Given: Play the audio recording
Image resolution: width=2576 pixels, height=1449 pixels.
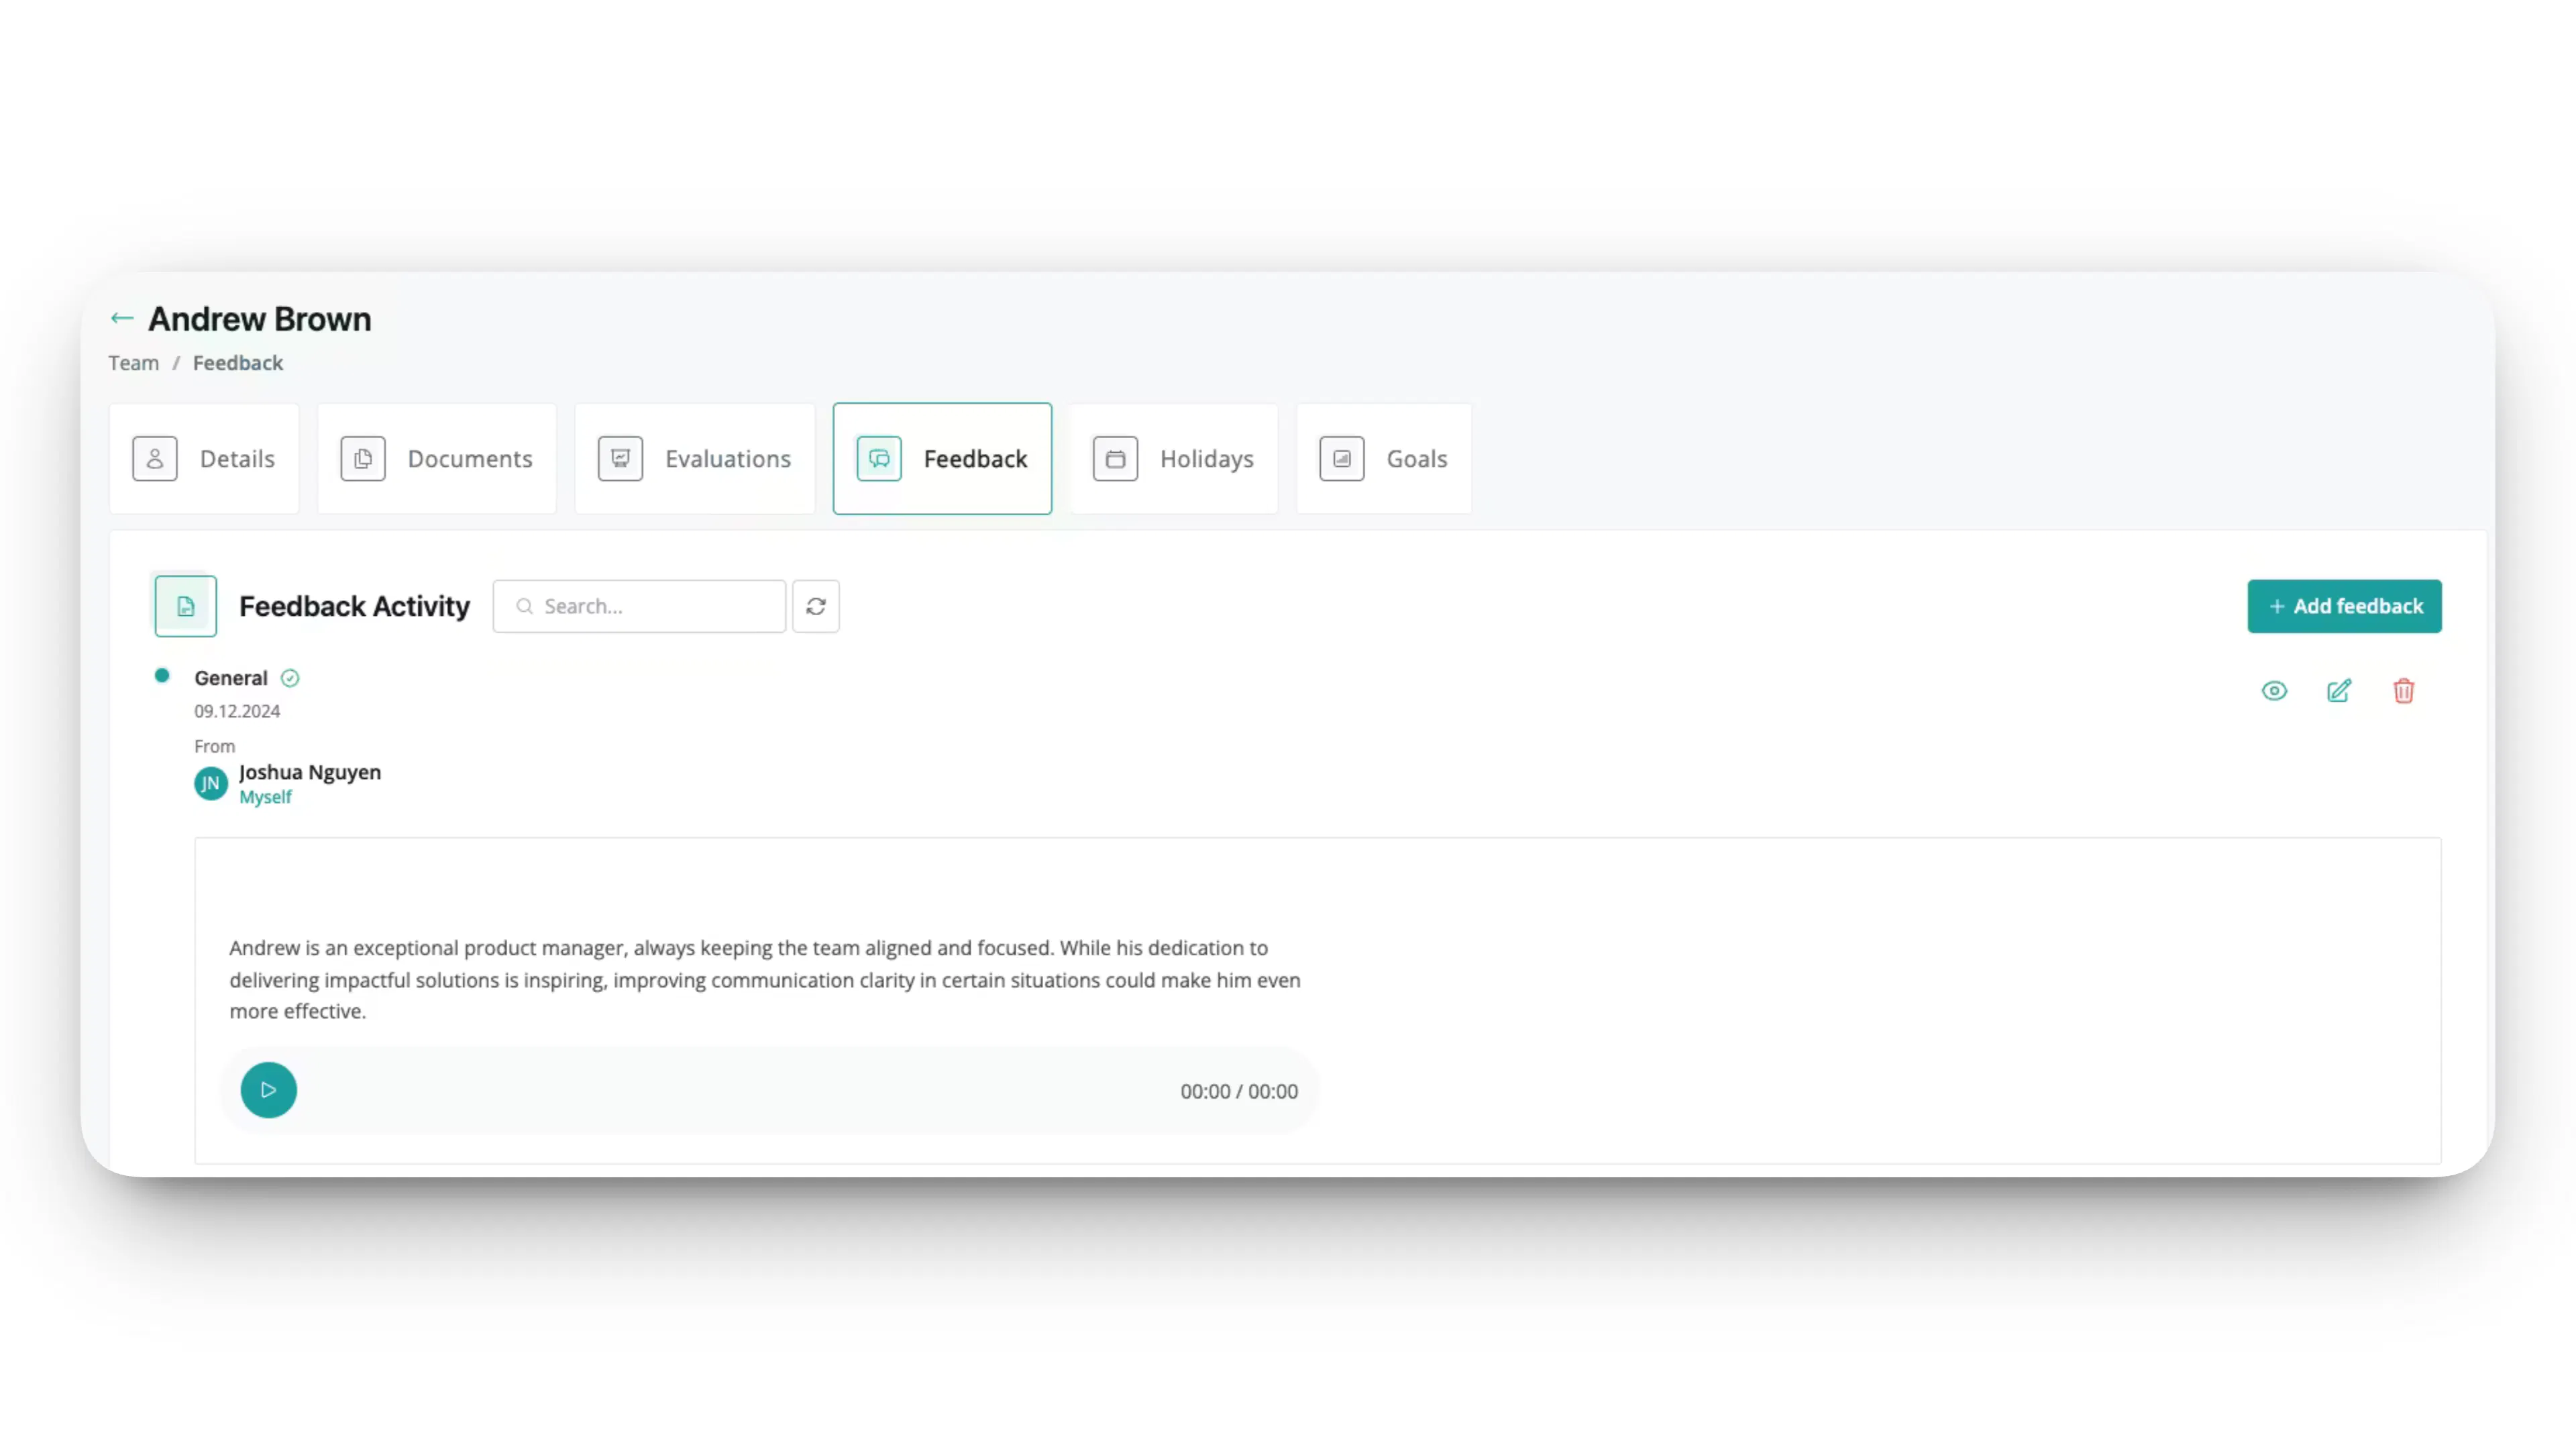Looking at the screenshot, I should (268, 1090).
